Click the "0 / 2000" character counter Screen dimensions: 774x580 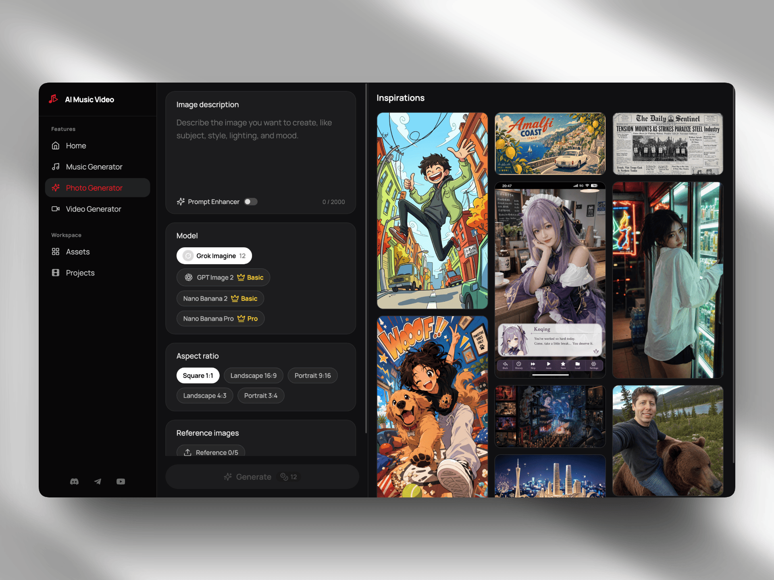[x=333, y=202]
